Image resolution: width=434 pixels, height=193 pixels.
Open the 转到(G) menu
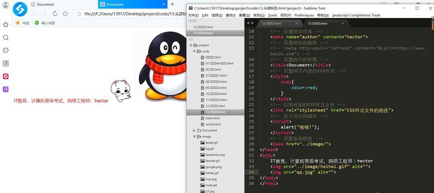pyautogui.click(x=259, y=15)
